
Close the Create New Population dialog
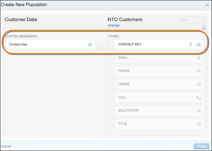pyautogui.click(x=207, y=5)
